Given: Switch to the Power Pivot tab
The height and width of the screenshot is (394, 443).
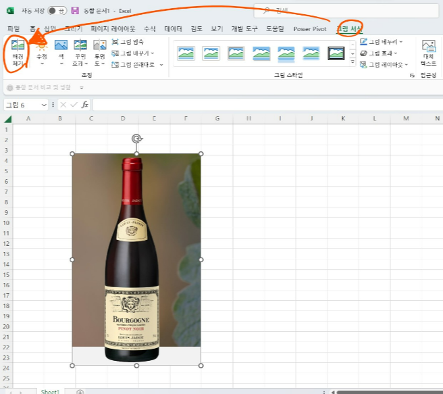Looking at the screenshot, I should tap(310, 29).
